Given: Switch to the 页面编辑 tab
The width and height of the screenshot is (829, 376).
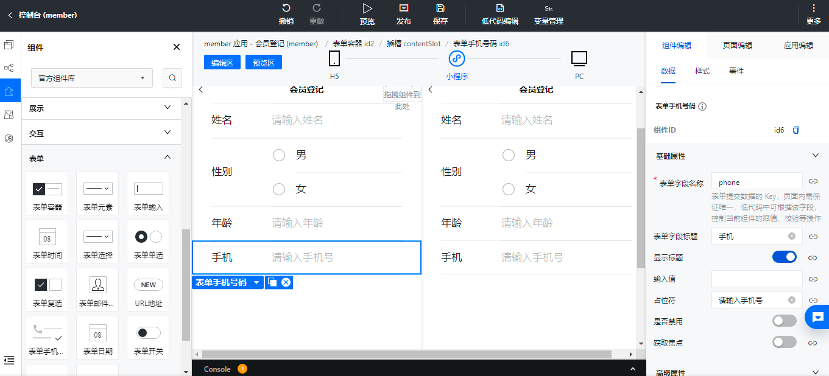Looking at the screenshot, I should (738, 46).
